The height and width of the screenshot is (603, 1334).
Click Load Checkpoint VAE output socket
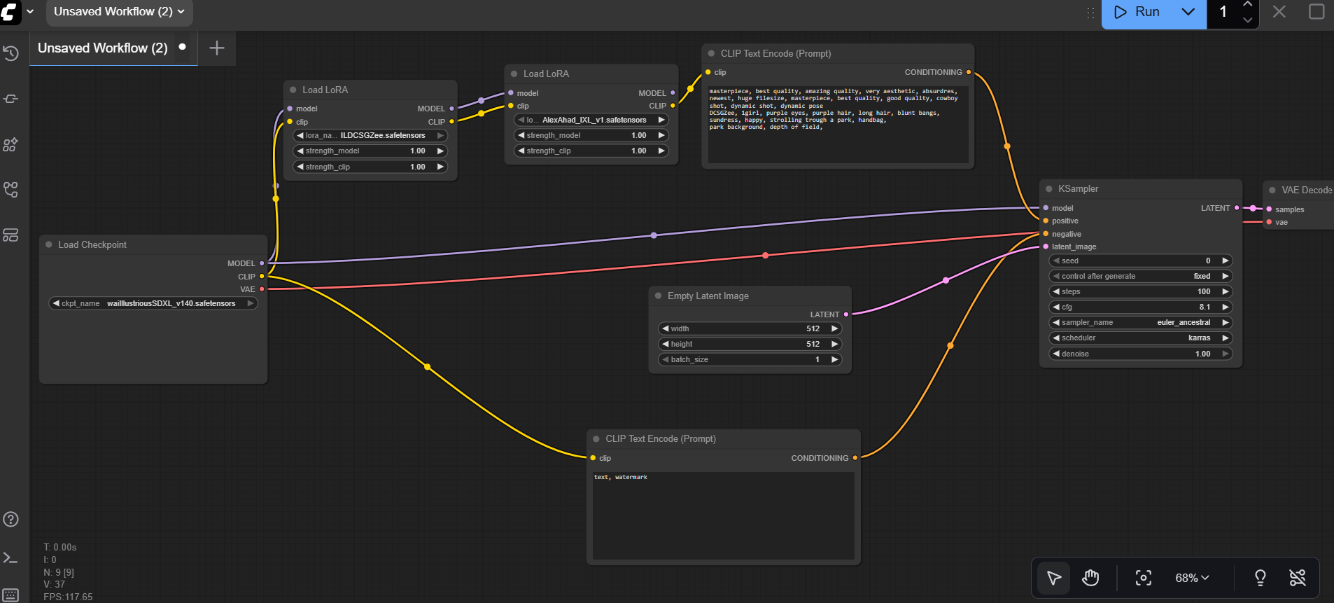coord(262,289)
